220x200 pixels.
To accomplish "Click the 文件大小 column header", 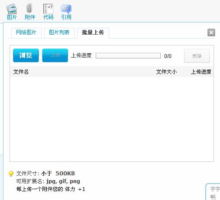I will [x=166, y=72].
